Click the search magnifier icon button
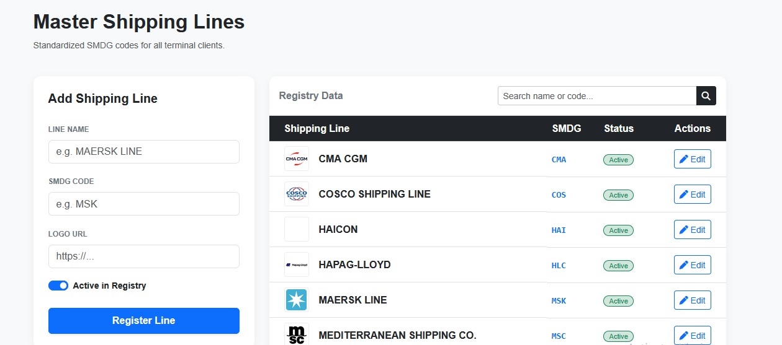782x345 pixels. pos(706,96)
